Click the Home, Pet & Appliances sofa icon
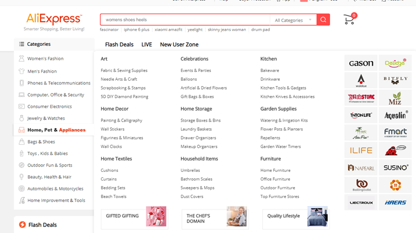416x233 pixels. tap(21, 130)
